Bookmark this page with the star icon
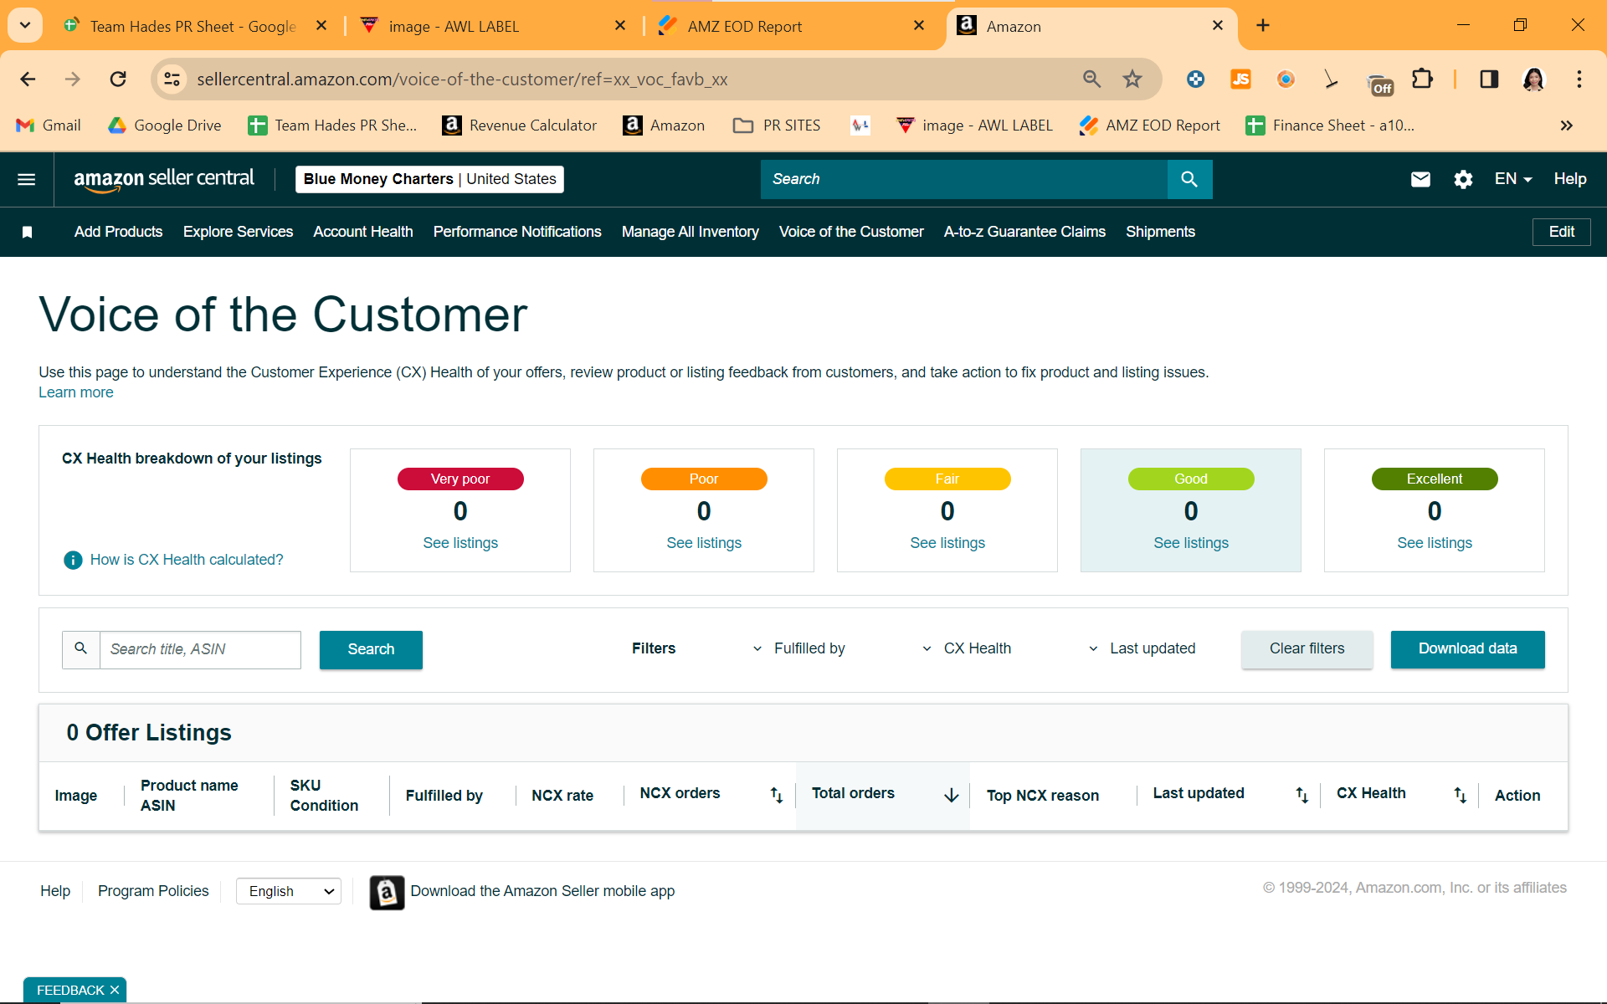The image size is (1607, 1004). pos(1132,79)
